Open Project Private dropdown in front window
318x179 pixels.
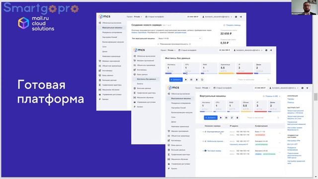(x=203, y=88)
